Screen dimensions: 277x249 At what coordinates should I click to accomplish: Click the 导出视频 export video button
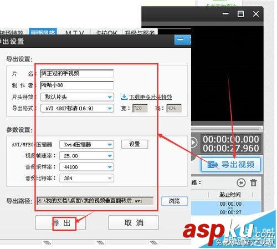coord(231,164)
